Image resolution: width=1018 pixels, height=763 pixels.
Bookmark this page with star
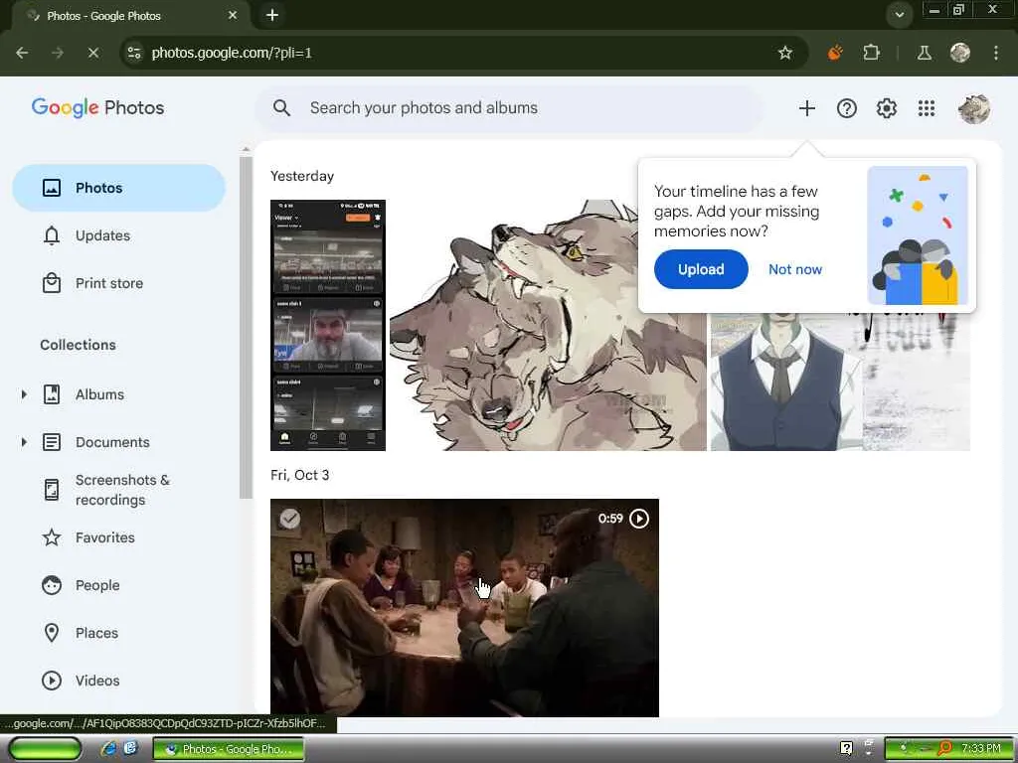(785, 53)
